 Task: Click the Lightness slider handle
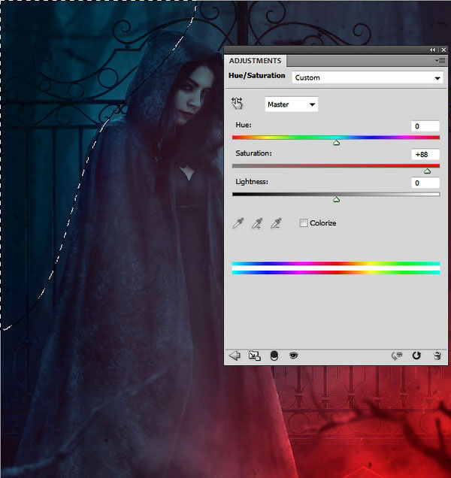[336, 199]
